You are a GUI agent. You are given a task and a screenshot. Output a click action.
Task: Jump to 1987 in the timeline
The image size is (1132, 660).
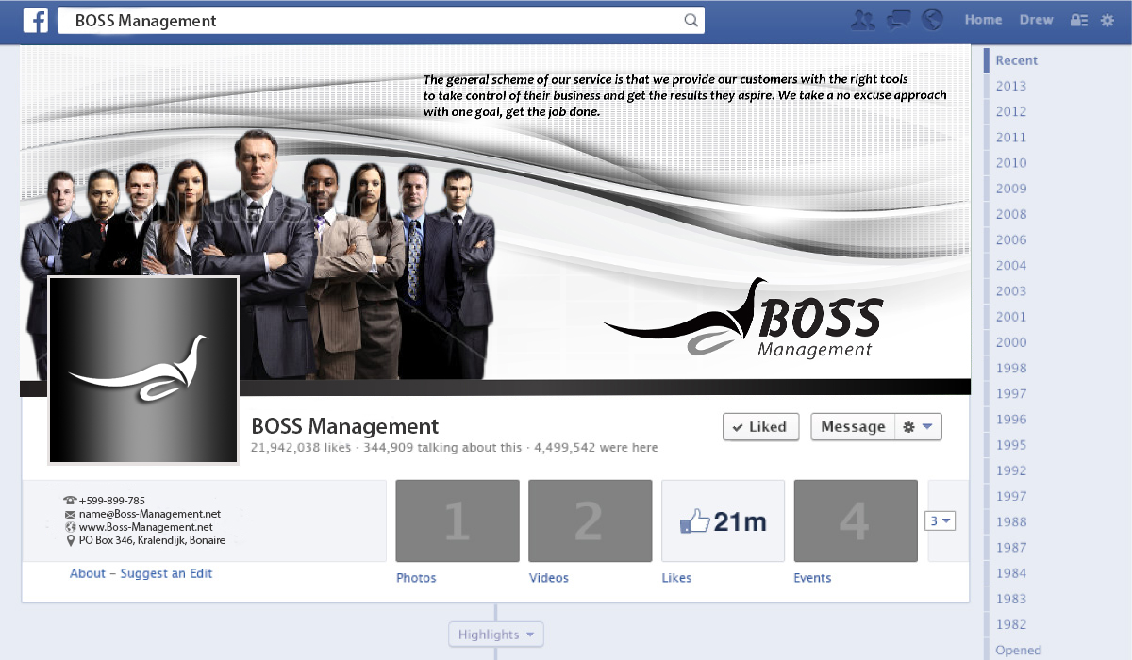[x=1011, y=548]
